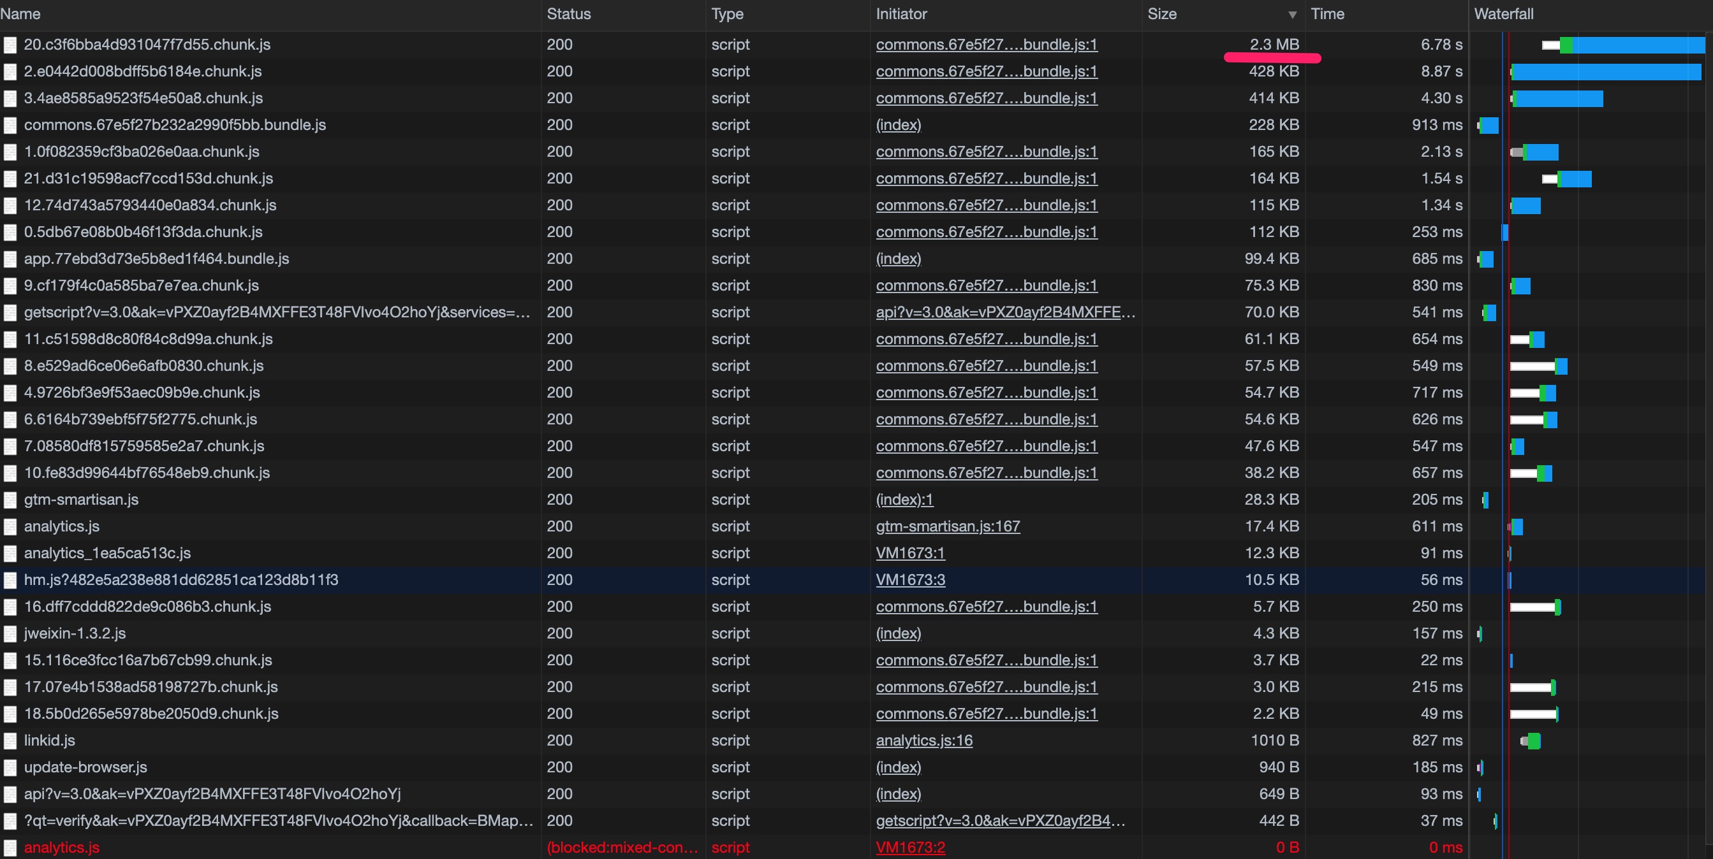This screenshot has height=859, width=1713.
Task: Click file icon beside gtm-smartisan.js
Action: 10,500
